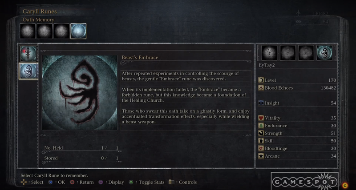Screen dimensions: 356x190
Task: Open the Controls prompt at the bottom
Action: click(183, 182)
